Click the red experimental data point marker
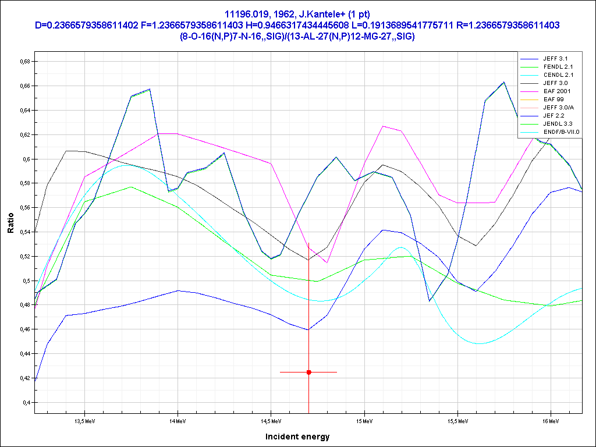Viewport: 596px width, 447px height. click(x=309, y=372)
